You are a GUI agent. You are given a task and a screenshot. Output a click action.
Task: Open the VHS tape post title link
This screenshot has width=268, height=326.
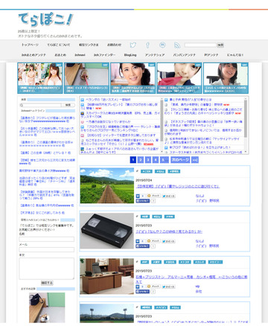(x=169, y=231)
